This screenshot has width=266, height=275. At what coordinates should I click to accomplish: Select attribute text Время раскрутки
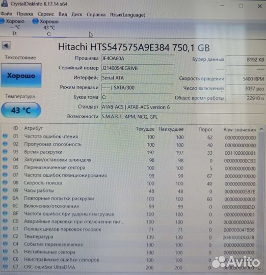(43, 152)
